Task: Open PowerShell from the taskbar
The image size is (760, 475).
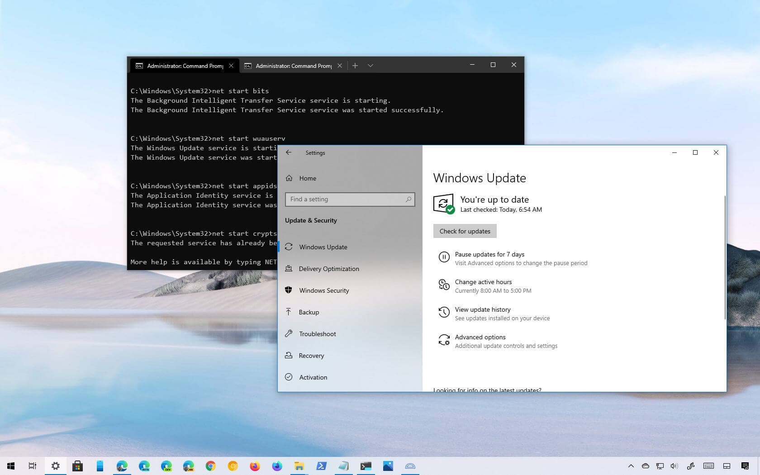Action: pos(321,466)
